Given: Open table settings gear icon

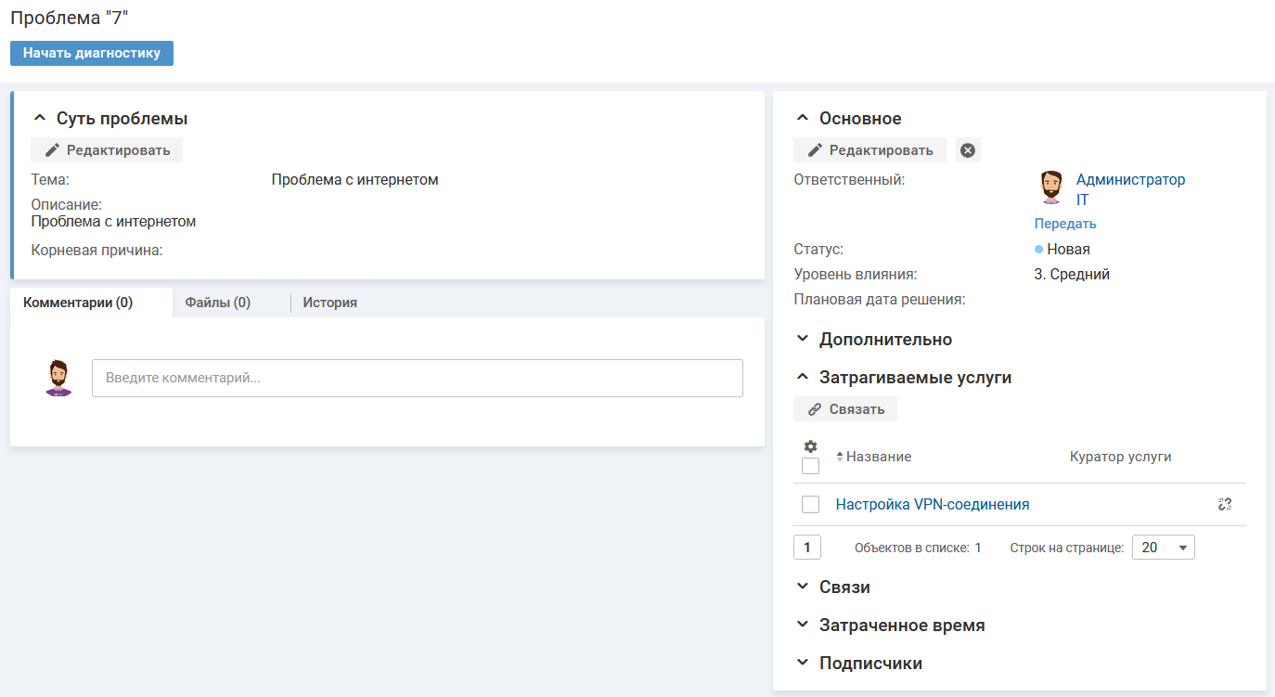Looking at the screenshot, I should tap(810, 446).
